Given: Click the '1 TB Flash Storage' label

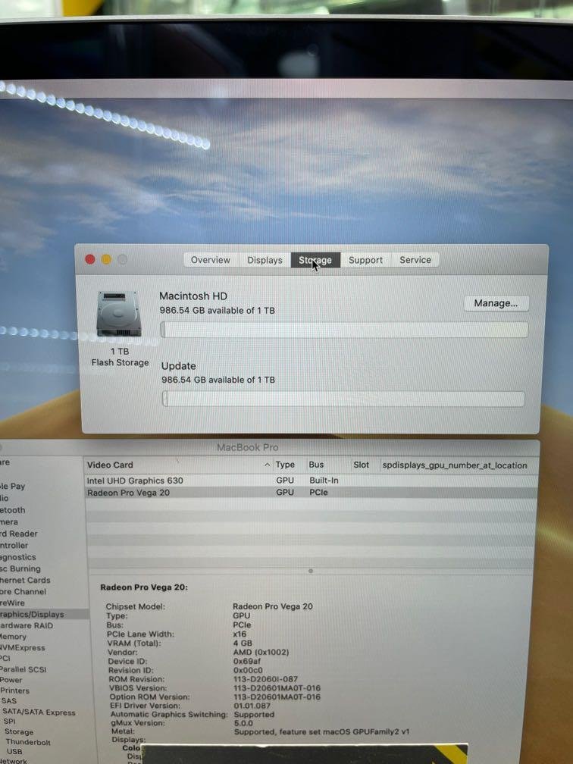Looking at the screenshot, I should pos(120,357).
